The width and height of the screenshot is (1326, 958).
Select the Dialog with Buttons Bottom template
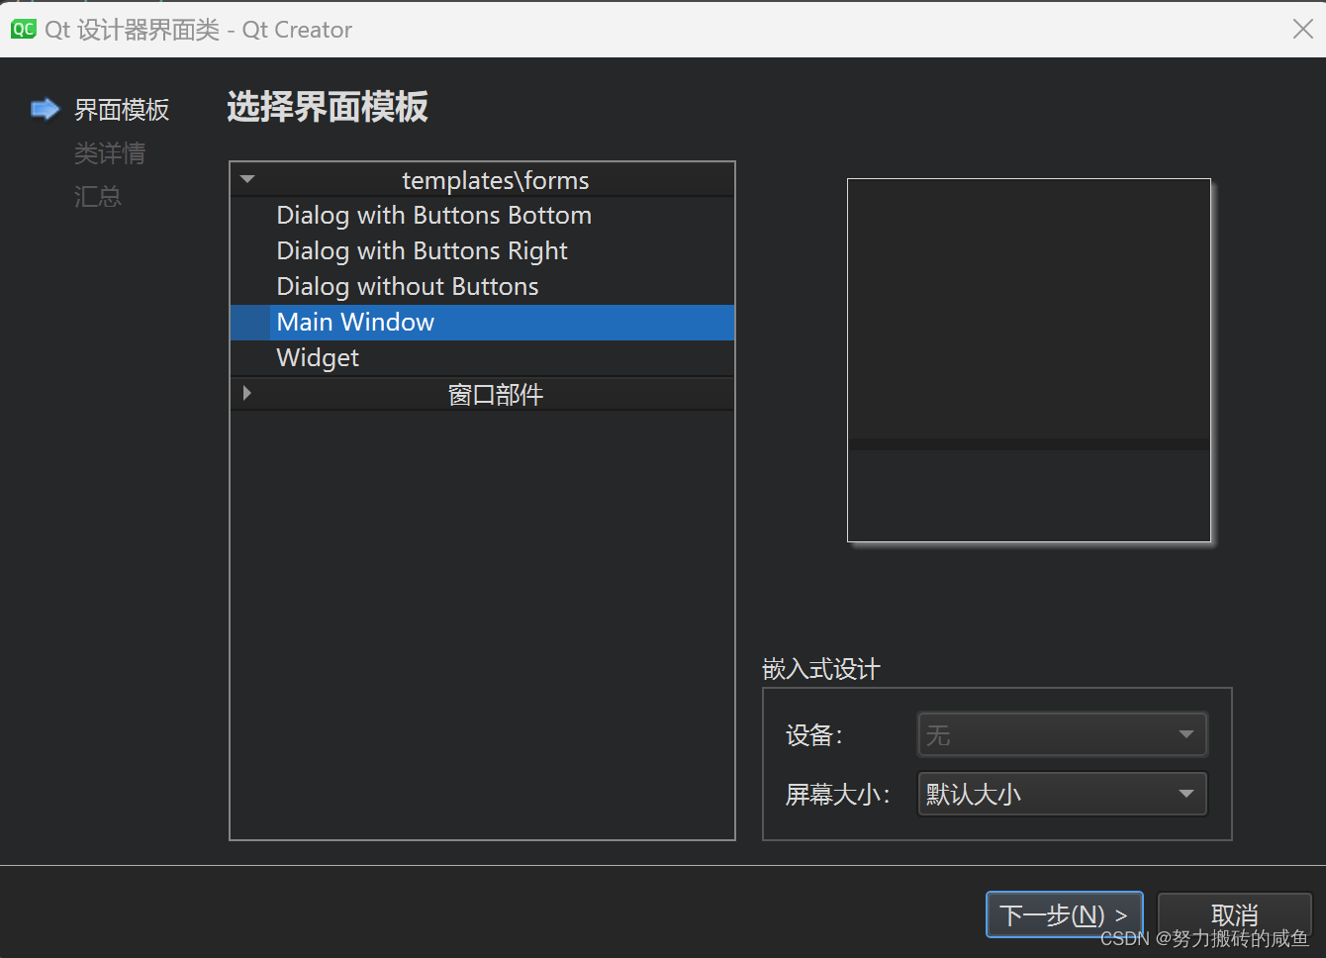click(x=433, y=215)
